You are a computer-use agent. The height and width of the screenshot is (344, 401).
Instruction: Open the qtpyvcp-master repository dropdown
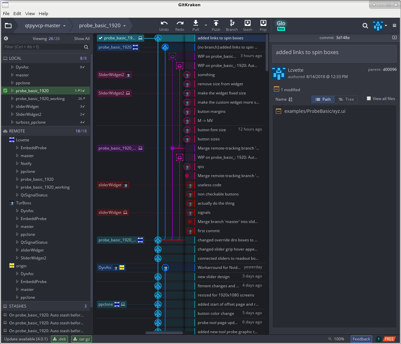pyautogui.click(x=45, y=26)
